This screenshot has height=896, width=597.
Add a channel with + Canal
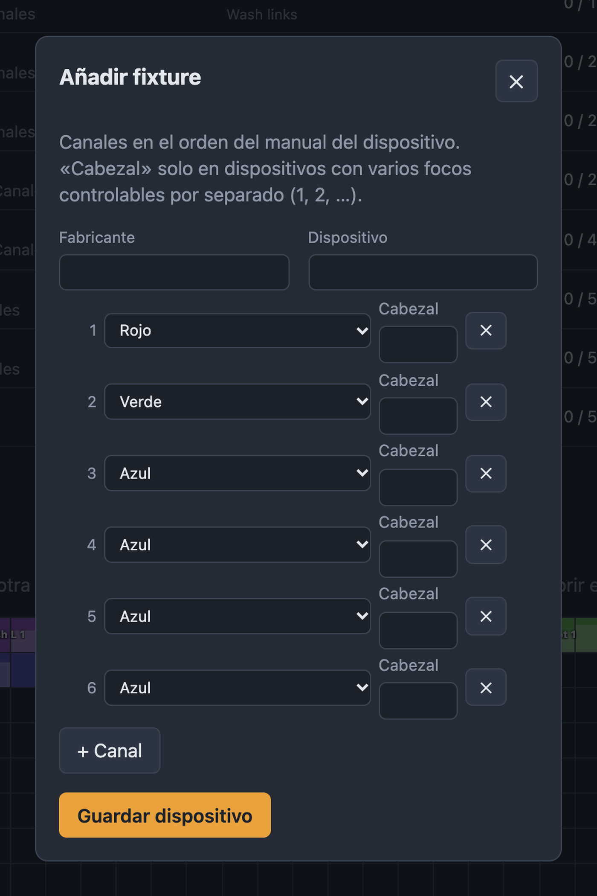(110, 751)
